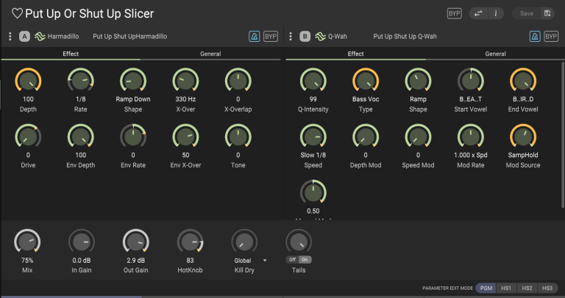Click the Harmadillo effect wave icon
Image resolution: width=565 pixels, height=298 pixels.
tap(40, 36)
